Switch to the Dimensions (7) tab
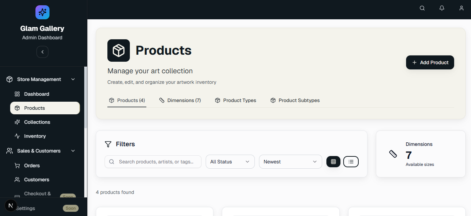This screenshot has width=471, height=216. 180,100
